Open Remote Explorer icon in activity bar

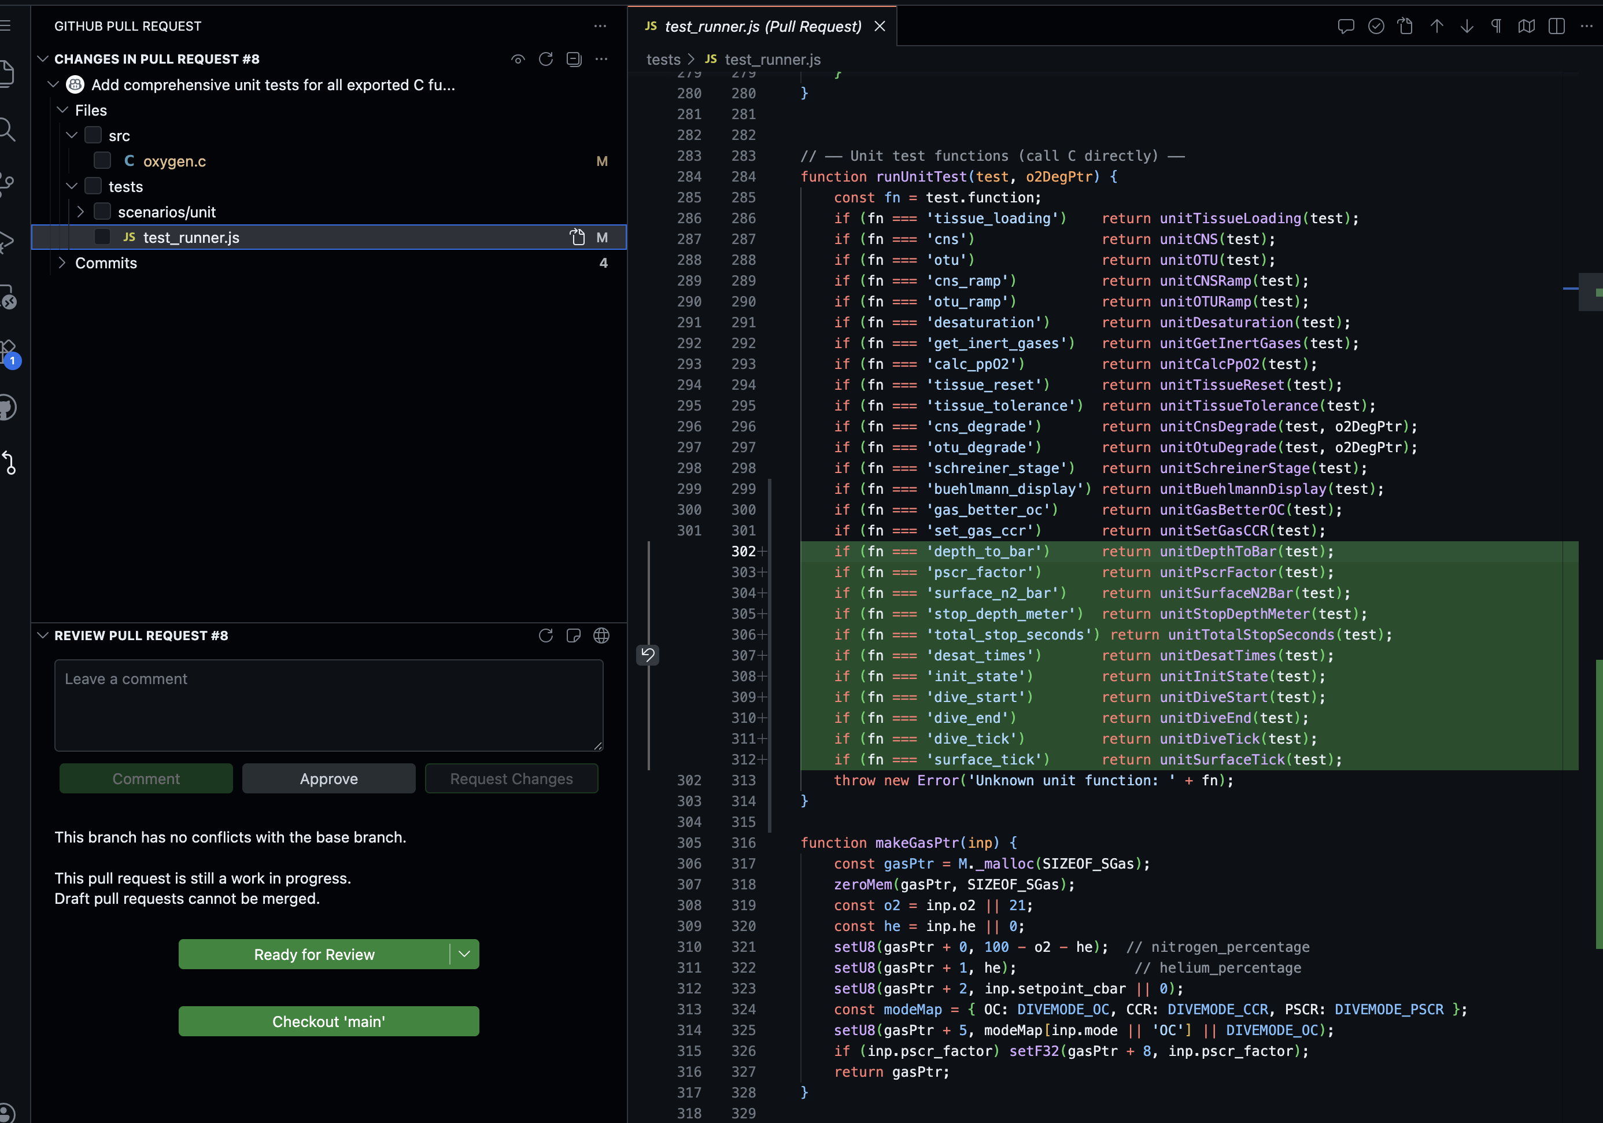pos(7,297)
